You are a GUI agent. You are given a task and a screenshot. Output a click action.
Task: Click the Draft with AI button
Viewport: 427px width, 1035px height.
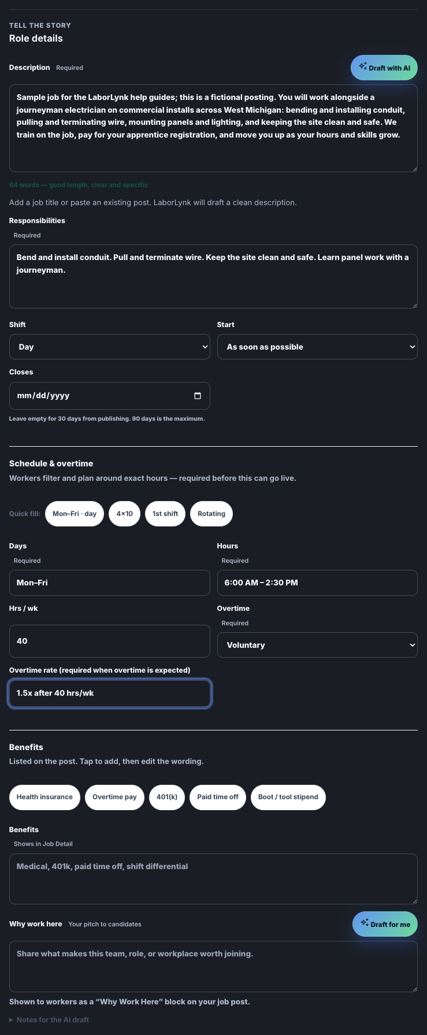coord(384,68)
